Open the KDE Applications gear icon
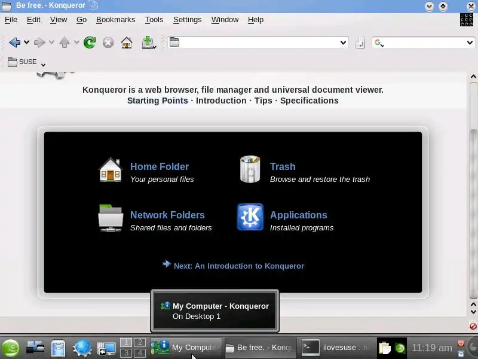 pos(250,217)
